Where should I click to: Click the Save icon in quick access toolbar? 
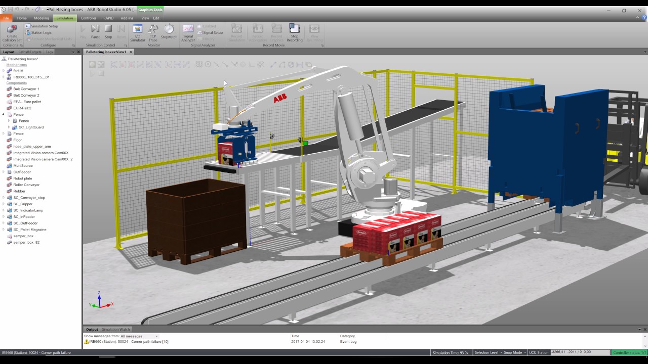[11, 9]
